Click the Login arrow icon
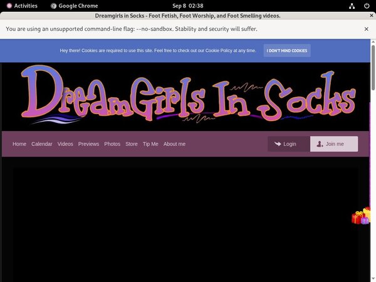This screenshot has width=376, height=282. (277, 144)
